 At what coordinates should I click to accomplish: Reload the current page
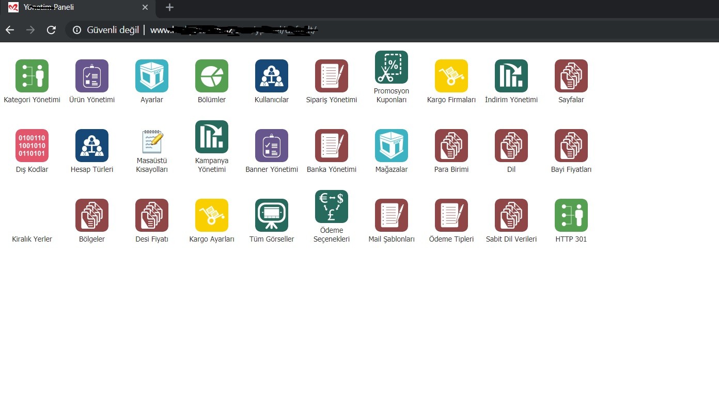pos(51,30)
